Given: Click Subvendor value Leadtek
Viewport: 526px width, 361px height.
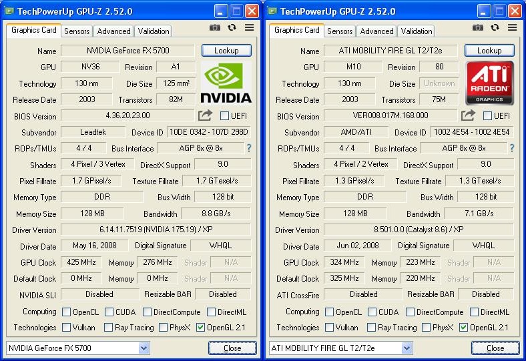Looking at the screenshot, I should (x=93, y=132).
